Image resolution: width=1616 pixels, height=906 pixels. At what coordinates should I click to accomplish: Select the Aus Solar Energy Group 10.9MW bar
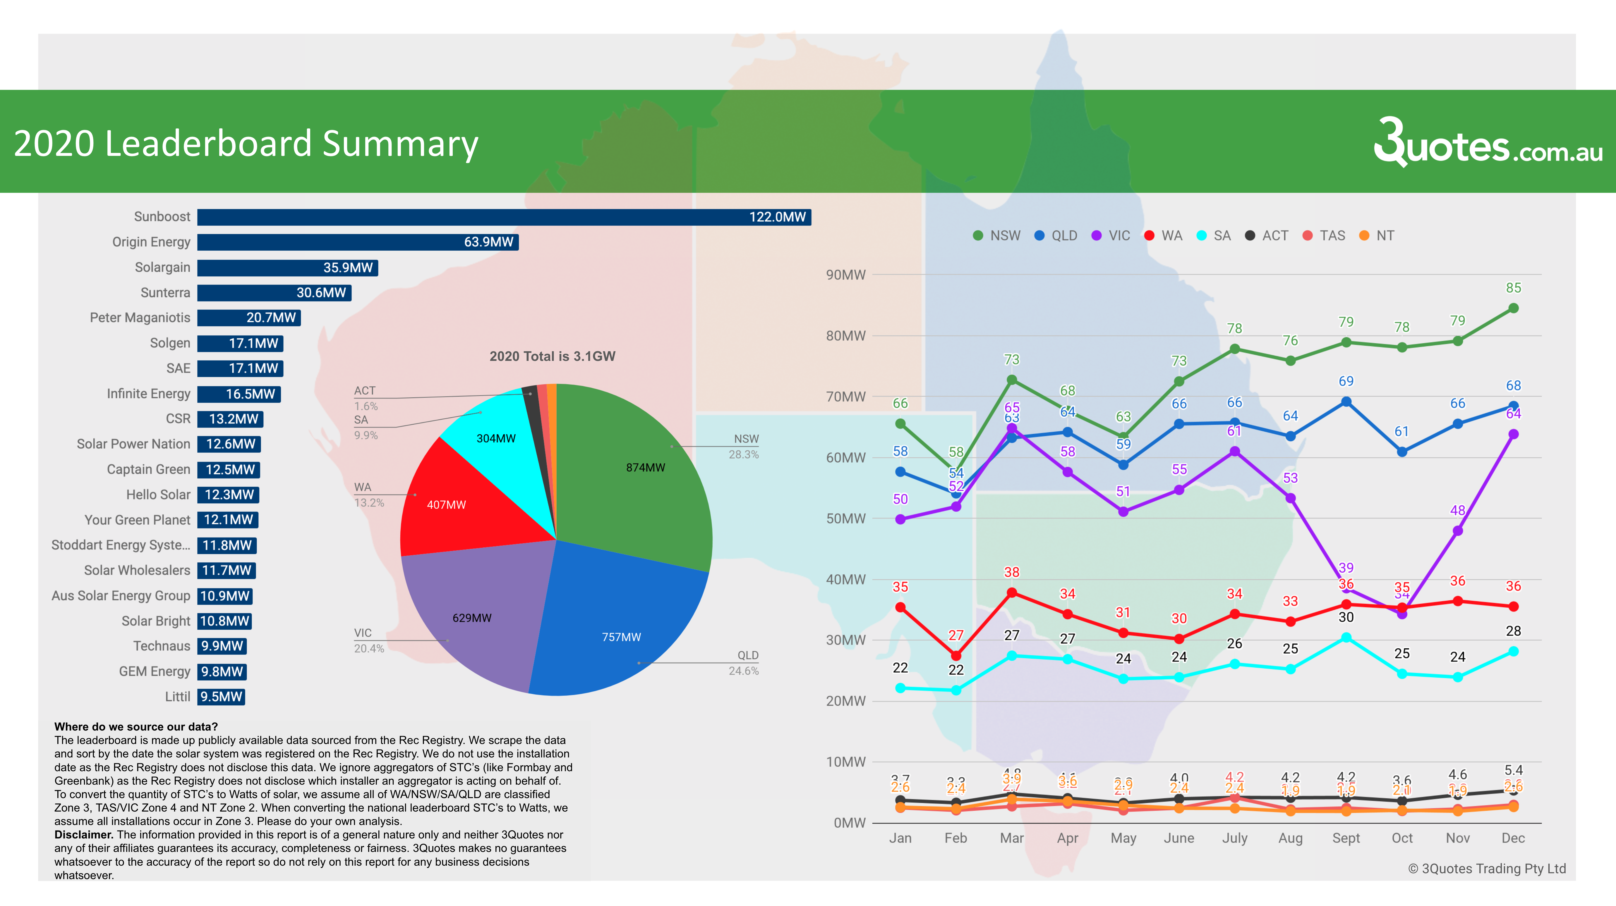[x=225, y=596]
